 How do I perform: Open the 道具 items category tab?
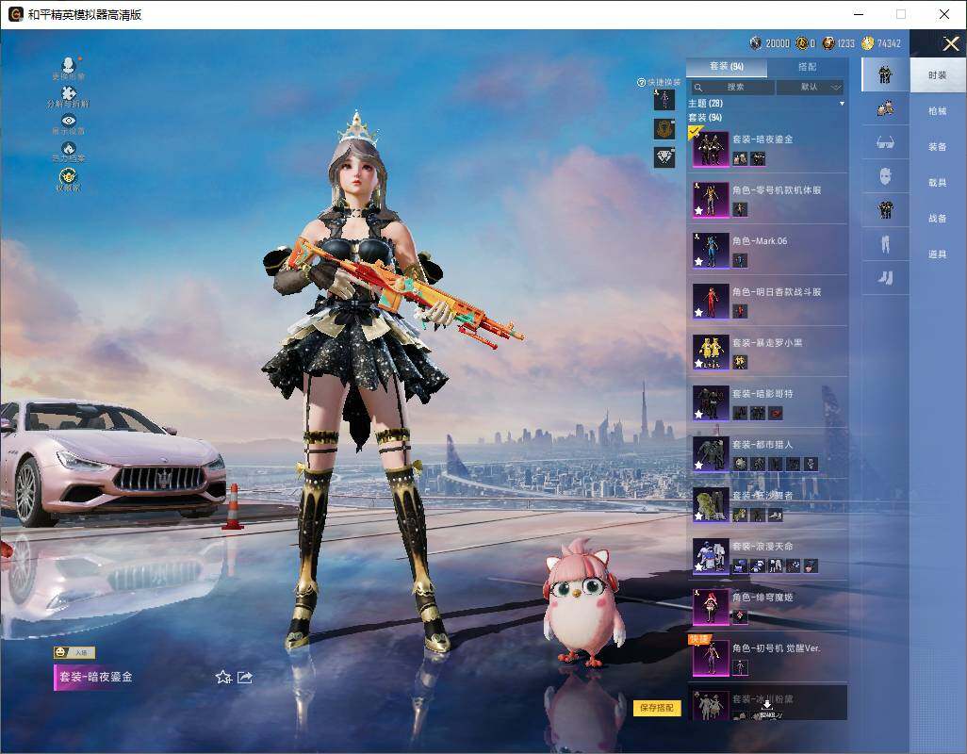point(938,254)
